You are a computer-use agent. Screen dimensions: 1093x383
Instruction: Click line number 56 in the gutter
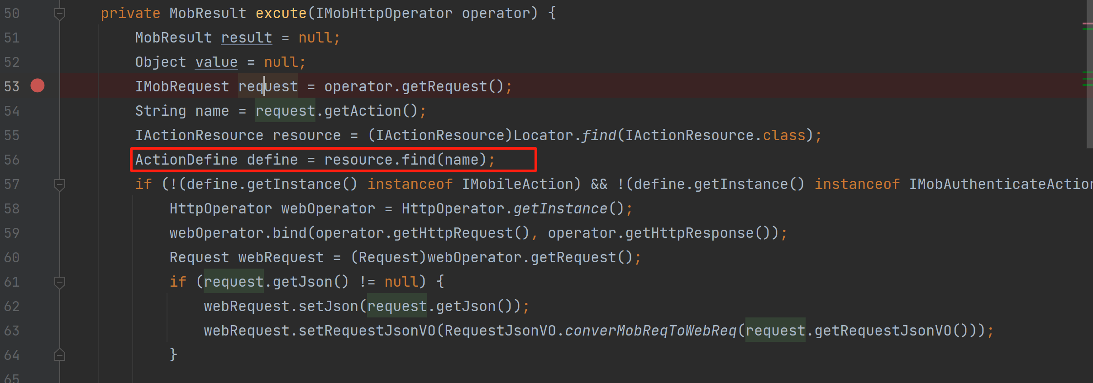[x=12, y=160]
